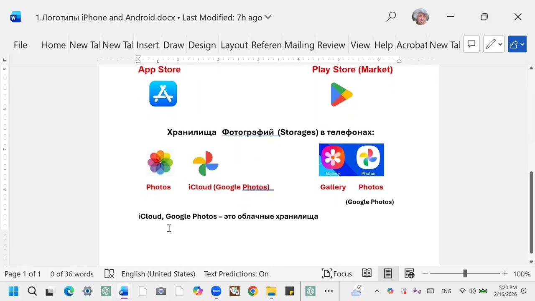This screenshot has width=535, height=301.
Task: Open the Comments pane button
Action: (471, 44)
